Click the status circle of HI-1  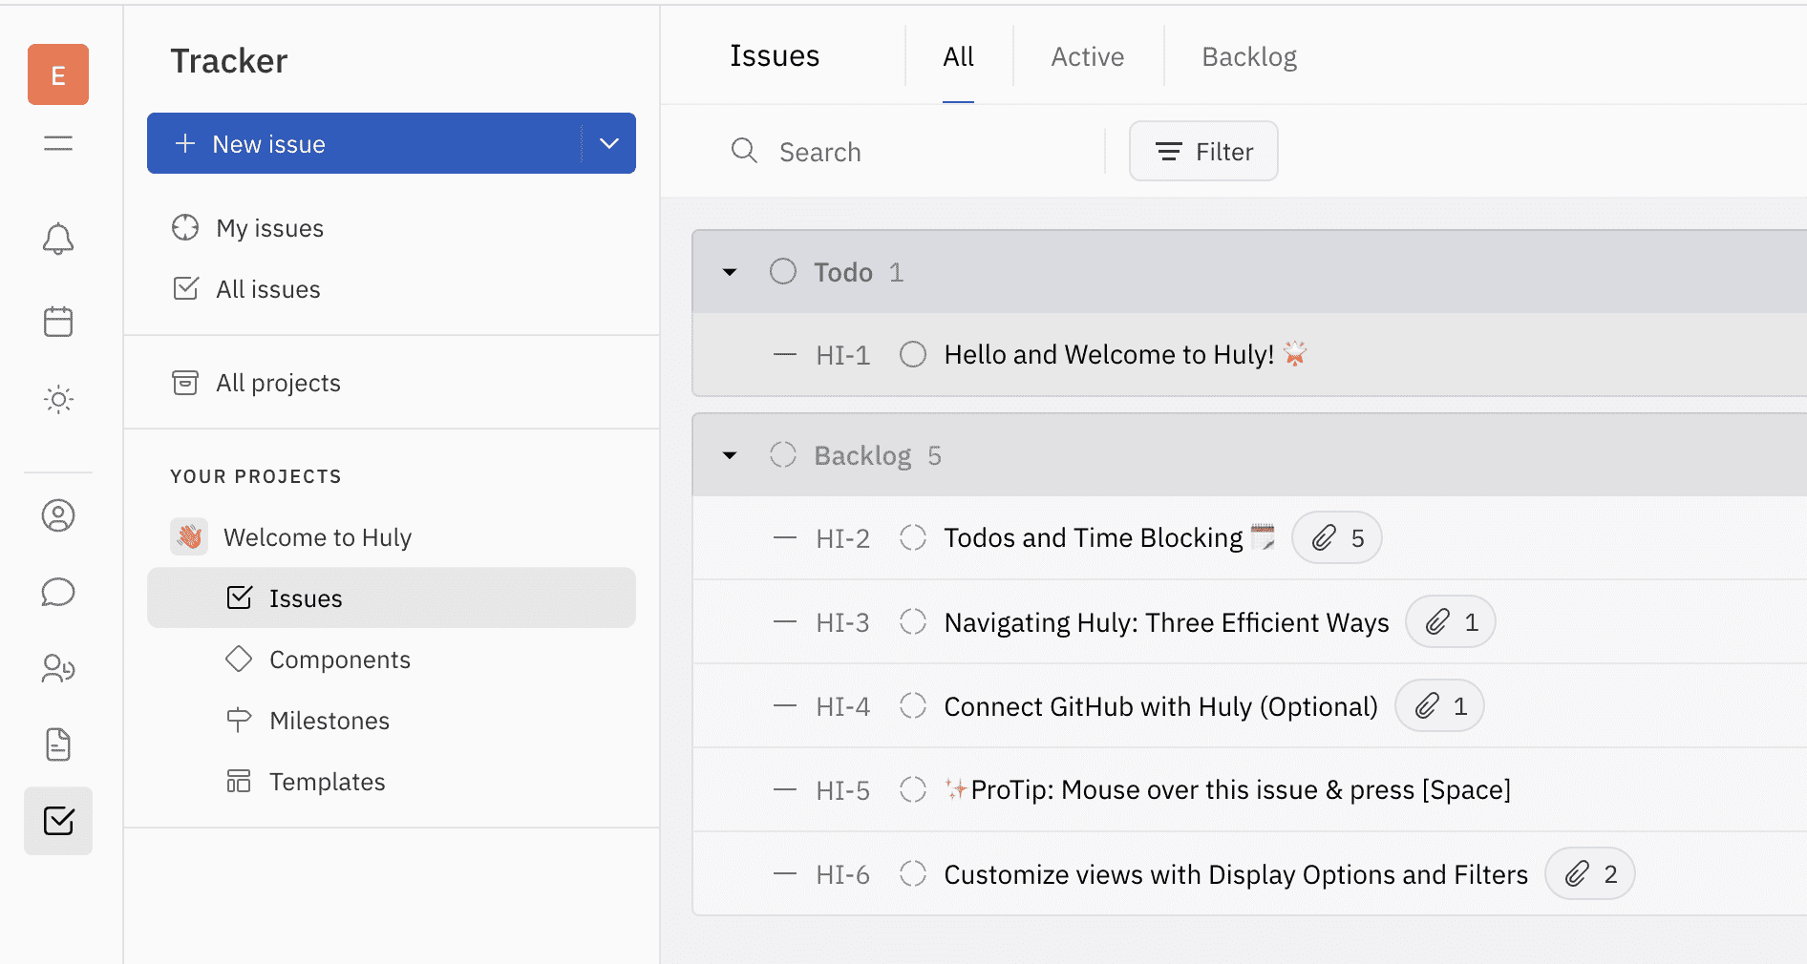coord(913,355)
